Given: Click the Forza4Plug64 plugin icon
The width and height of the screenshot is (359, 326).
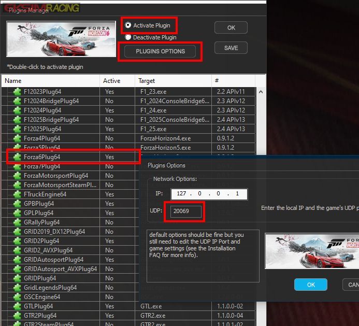Looking at the screenshot, I should pyautogui.click(x=17, y=138).
